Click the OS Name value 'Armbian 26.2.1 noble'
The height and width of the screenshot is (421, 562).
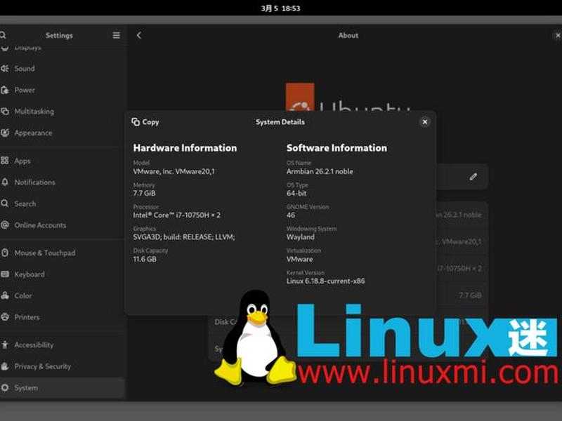[x=320, y=171]
